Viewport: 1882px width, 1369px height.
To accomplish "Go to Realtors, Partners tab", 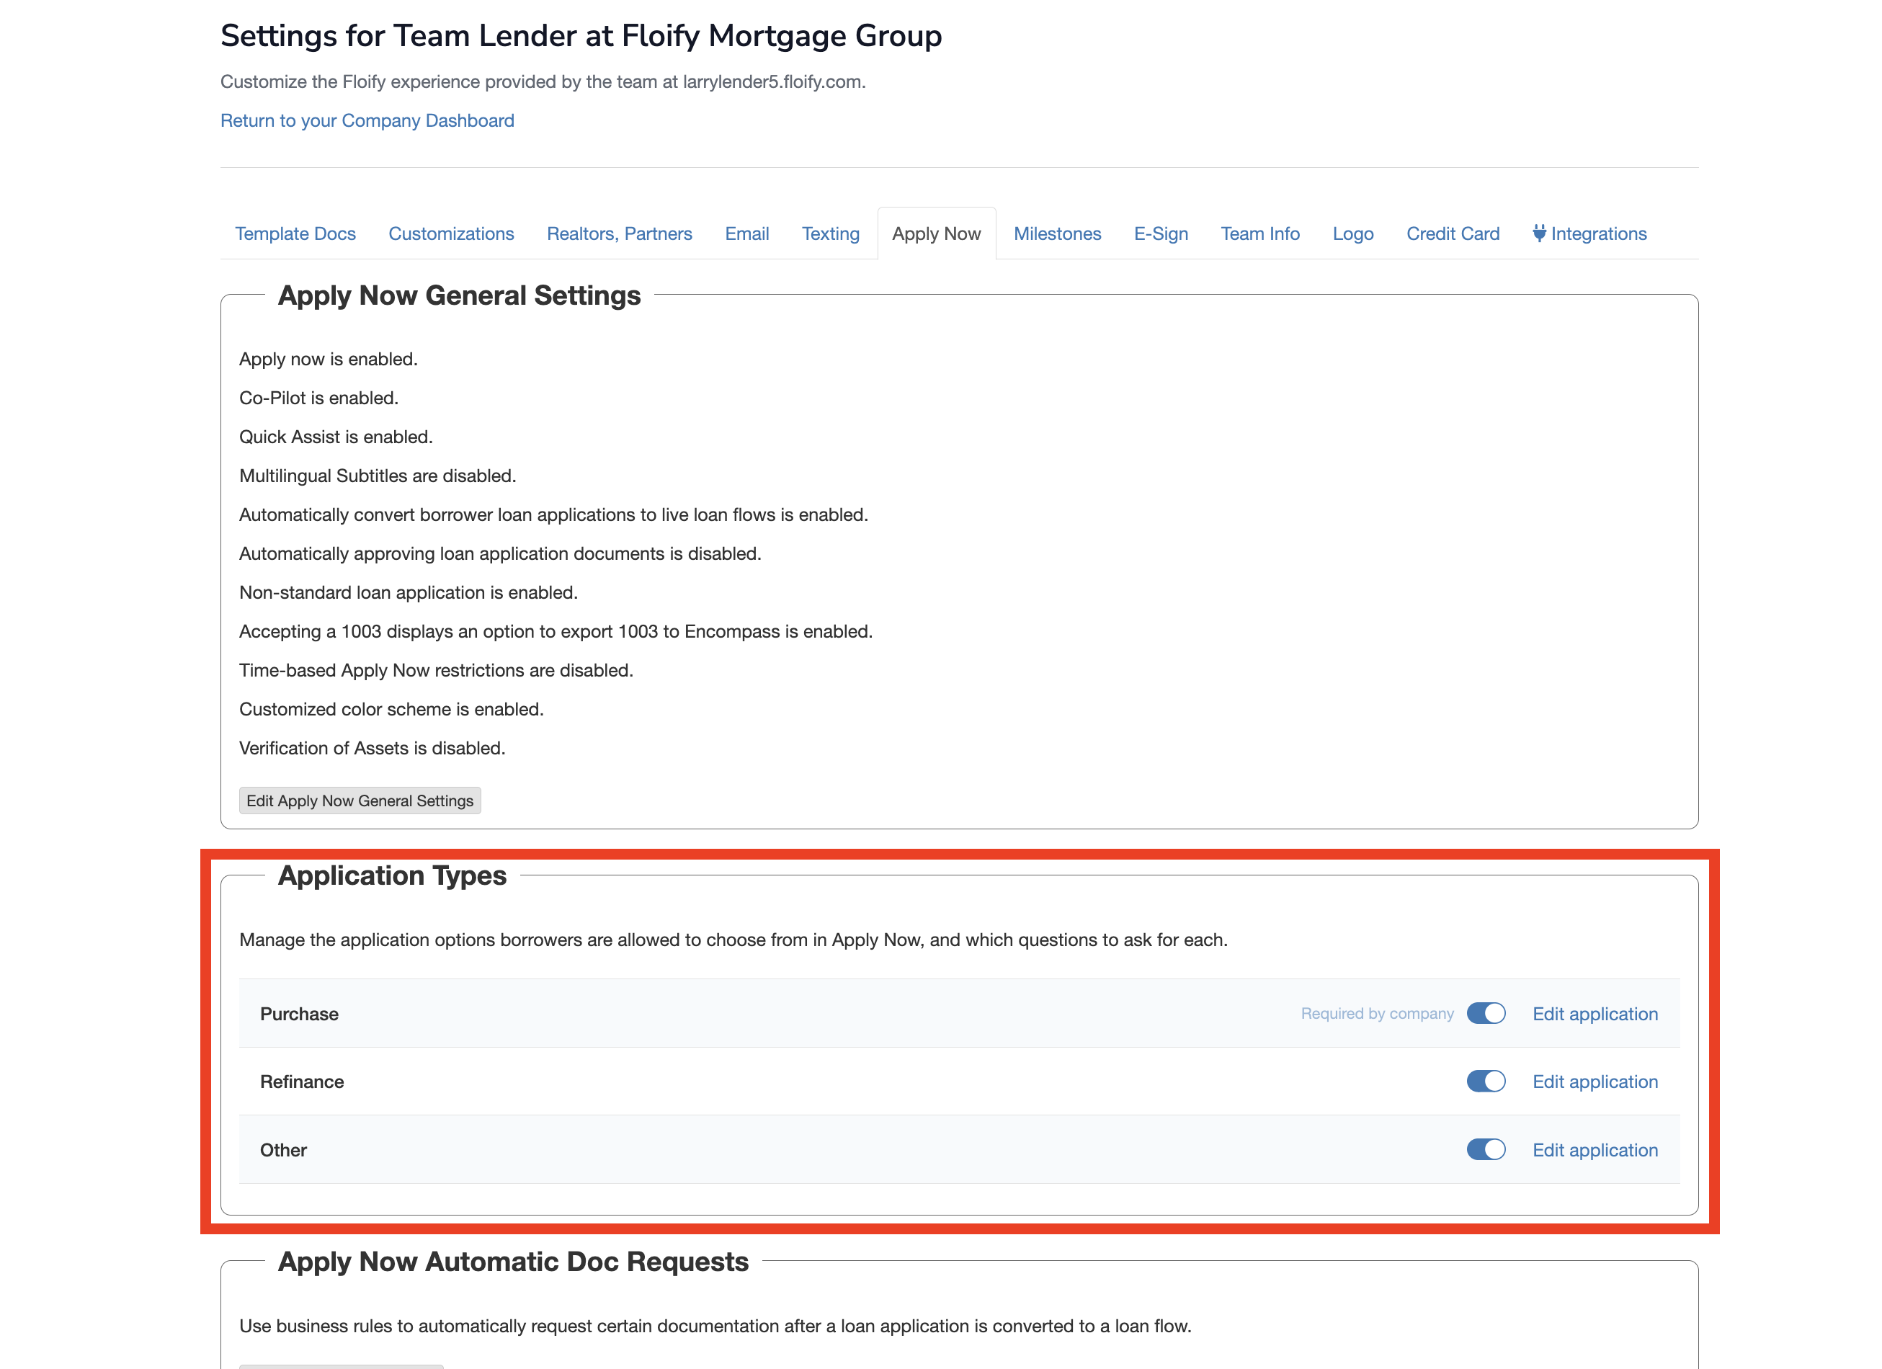I will (x=619, y=234).
